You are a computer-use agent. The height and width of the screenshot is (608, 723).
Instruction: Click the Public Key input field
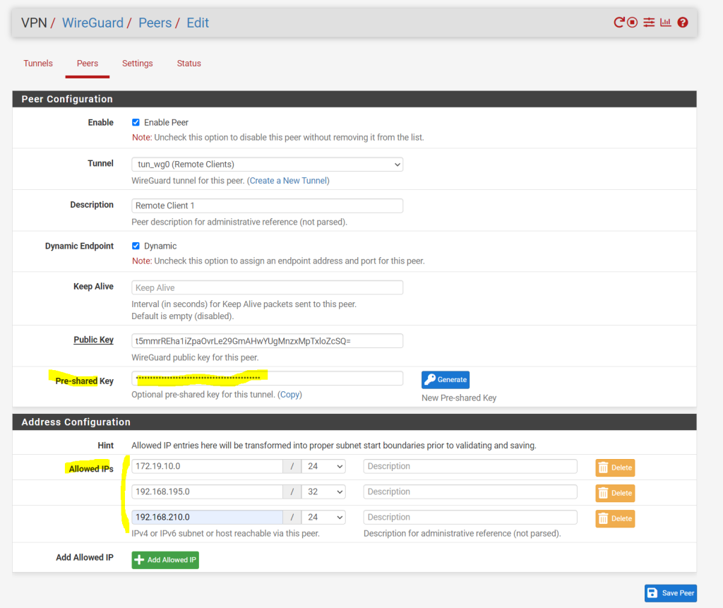click(x=267, y=341)
